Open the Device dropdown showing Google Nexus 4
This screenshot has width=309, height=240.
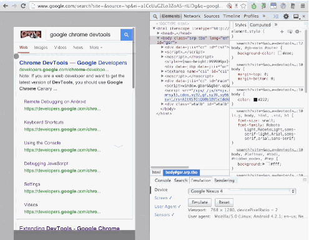tap(242, 191)
